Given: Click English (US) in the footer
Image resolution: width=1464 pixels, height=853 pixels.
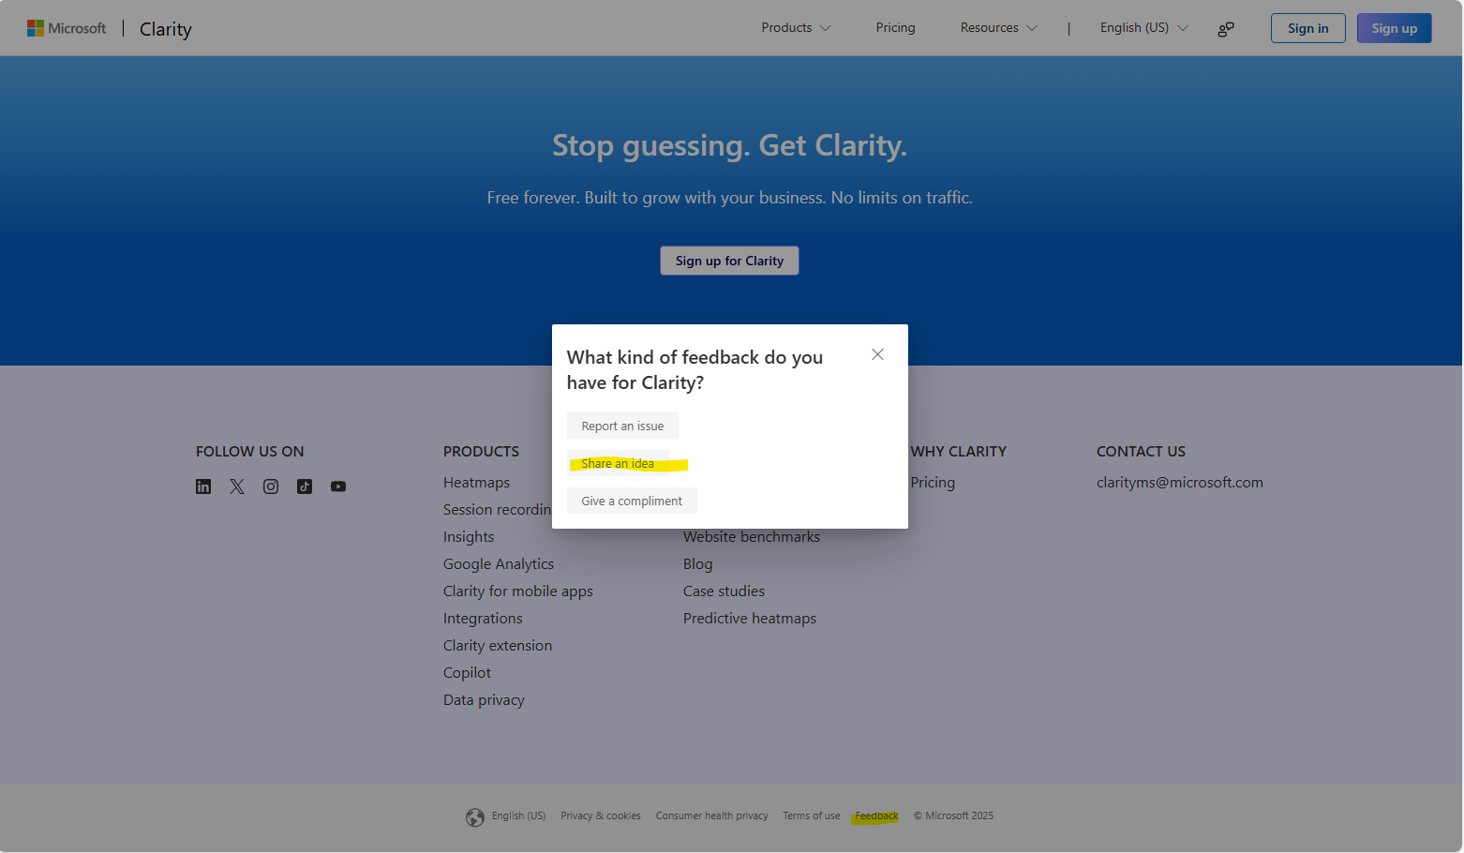Looking at the screenshot, I should tap(518, 816).
